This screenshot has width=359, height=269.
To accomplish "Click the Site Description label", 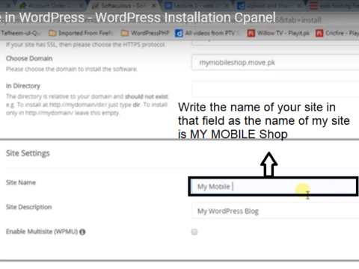I will pos(29,207).
